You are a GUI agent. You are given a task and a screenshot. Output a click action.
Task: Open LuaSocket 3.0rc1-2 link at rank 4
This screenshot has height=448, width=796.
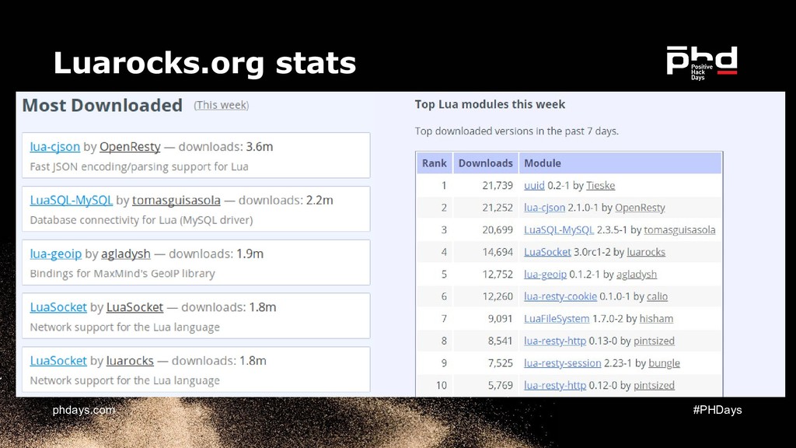547,252
